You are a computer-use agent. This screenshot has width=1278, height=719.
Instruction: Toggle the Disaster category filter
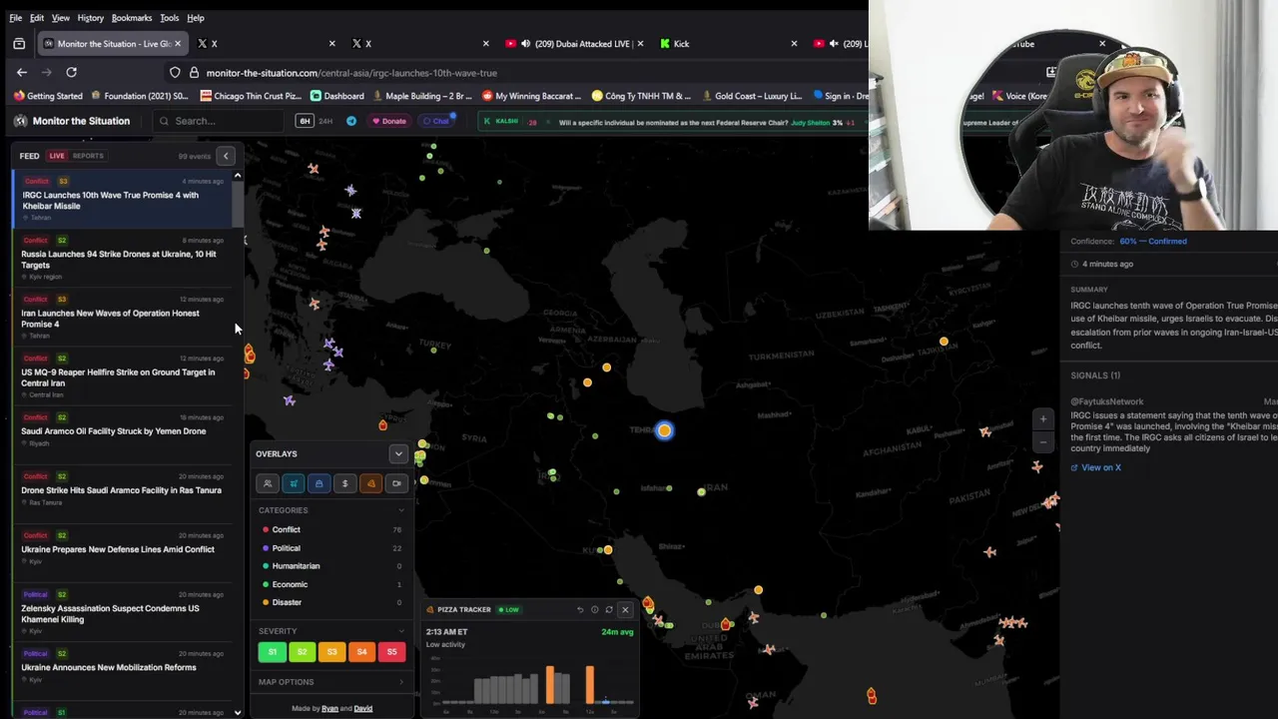[331, 602]
